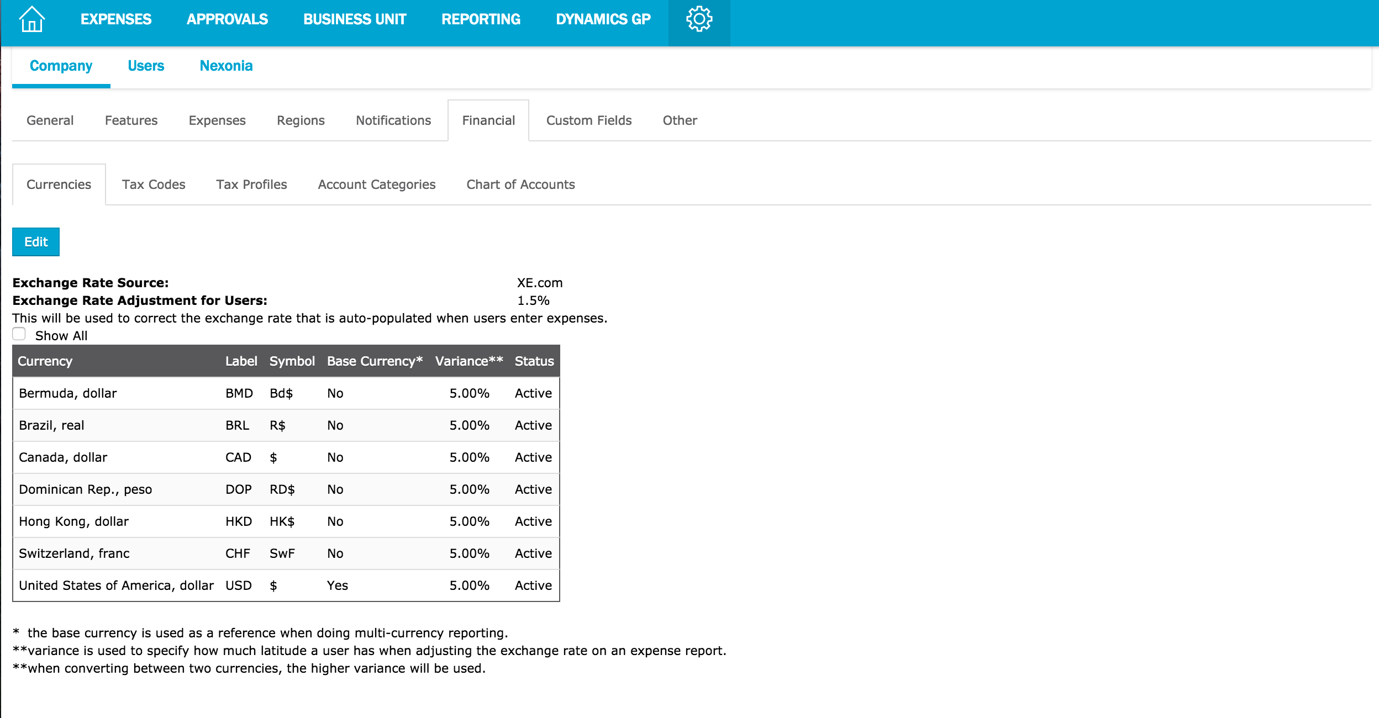Open the Account Categories sub-tab
Viewport: 1379px width, 718px height.
[377, 184]
